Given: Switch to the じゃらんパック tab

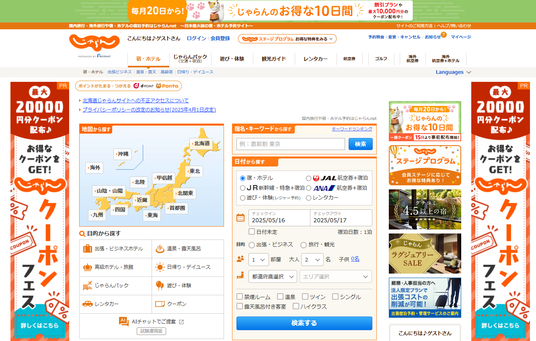Looking at the screenshot, I should 190,59.
